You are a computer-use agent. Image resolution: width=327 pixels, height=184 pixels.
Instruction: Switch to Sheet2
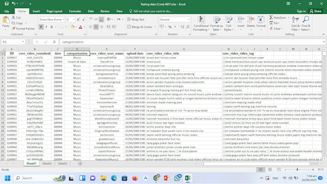47,163
